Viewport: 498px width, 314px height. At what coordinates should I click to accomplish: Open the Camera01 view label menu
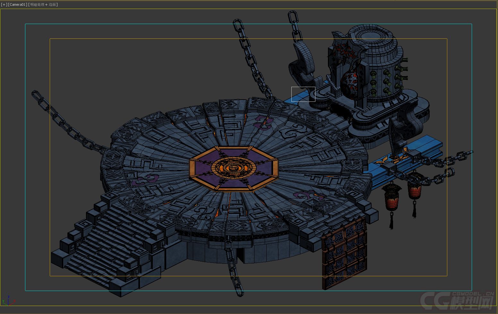(17, 4)
